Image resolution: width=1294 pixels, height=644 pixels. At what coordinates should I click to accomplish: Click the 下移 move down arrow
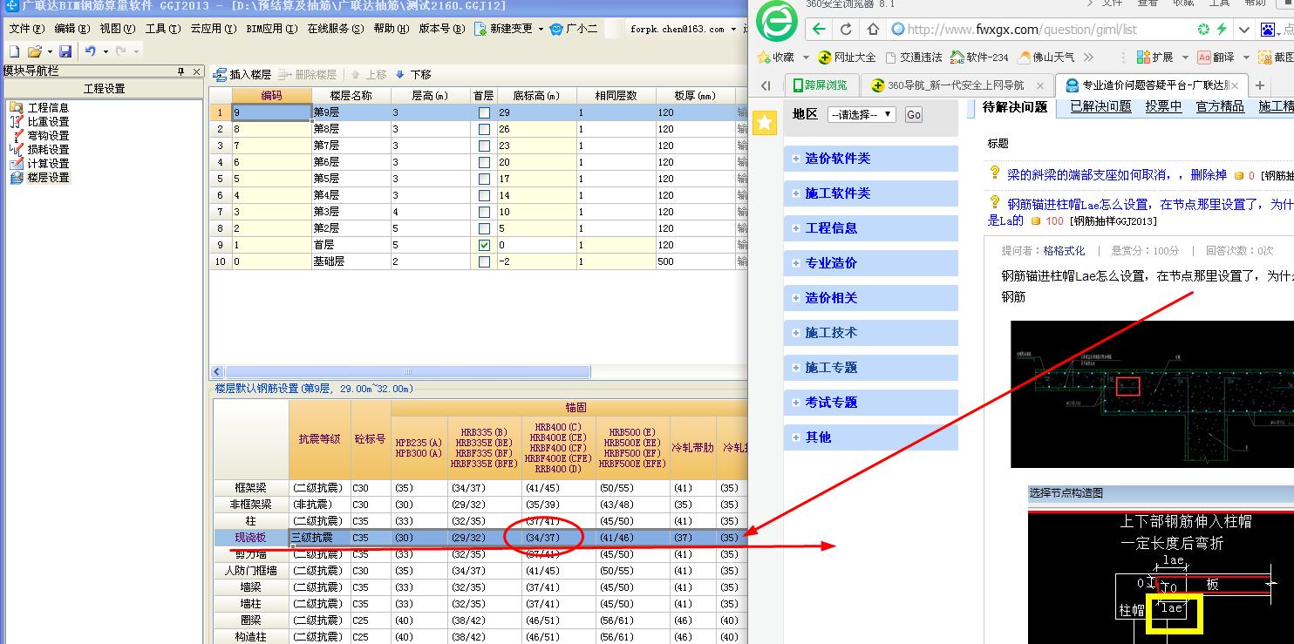tap(399, 75)
